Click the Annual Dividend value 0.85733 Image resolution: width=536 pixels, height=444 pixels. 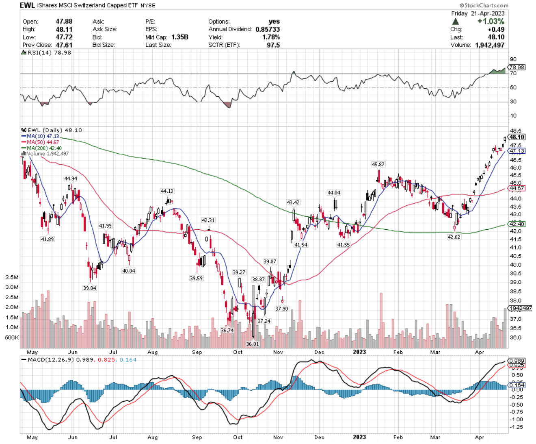(x=268, y=29)
